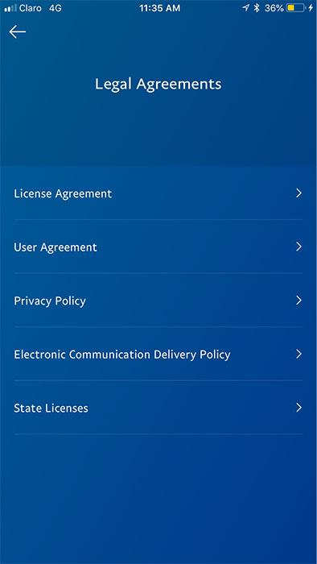The width and height of the screenshot is (317, 564).
Task: Select State Licenses item
Action: coord(158,408)
